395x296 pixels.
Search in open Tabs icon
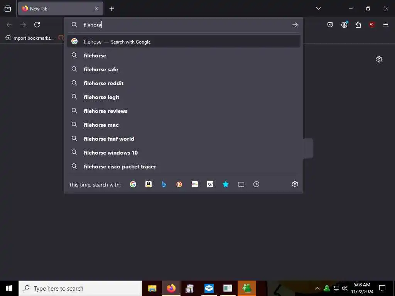(x=241, y=184)
